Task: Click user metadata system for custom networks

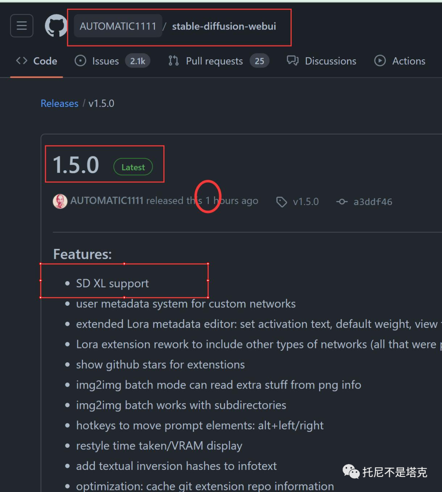Action: (x=186, y=304)
